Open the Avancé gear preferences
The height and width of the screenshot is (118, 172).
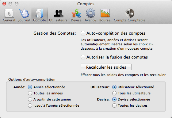(90, 15)
